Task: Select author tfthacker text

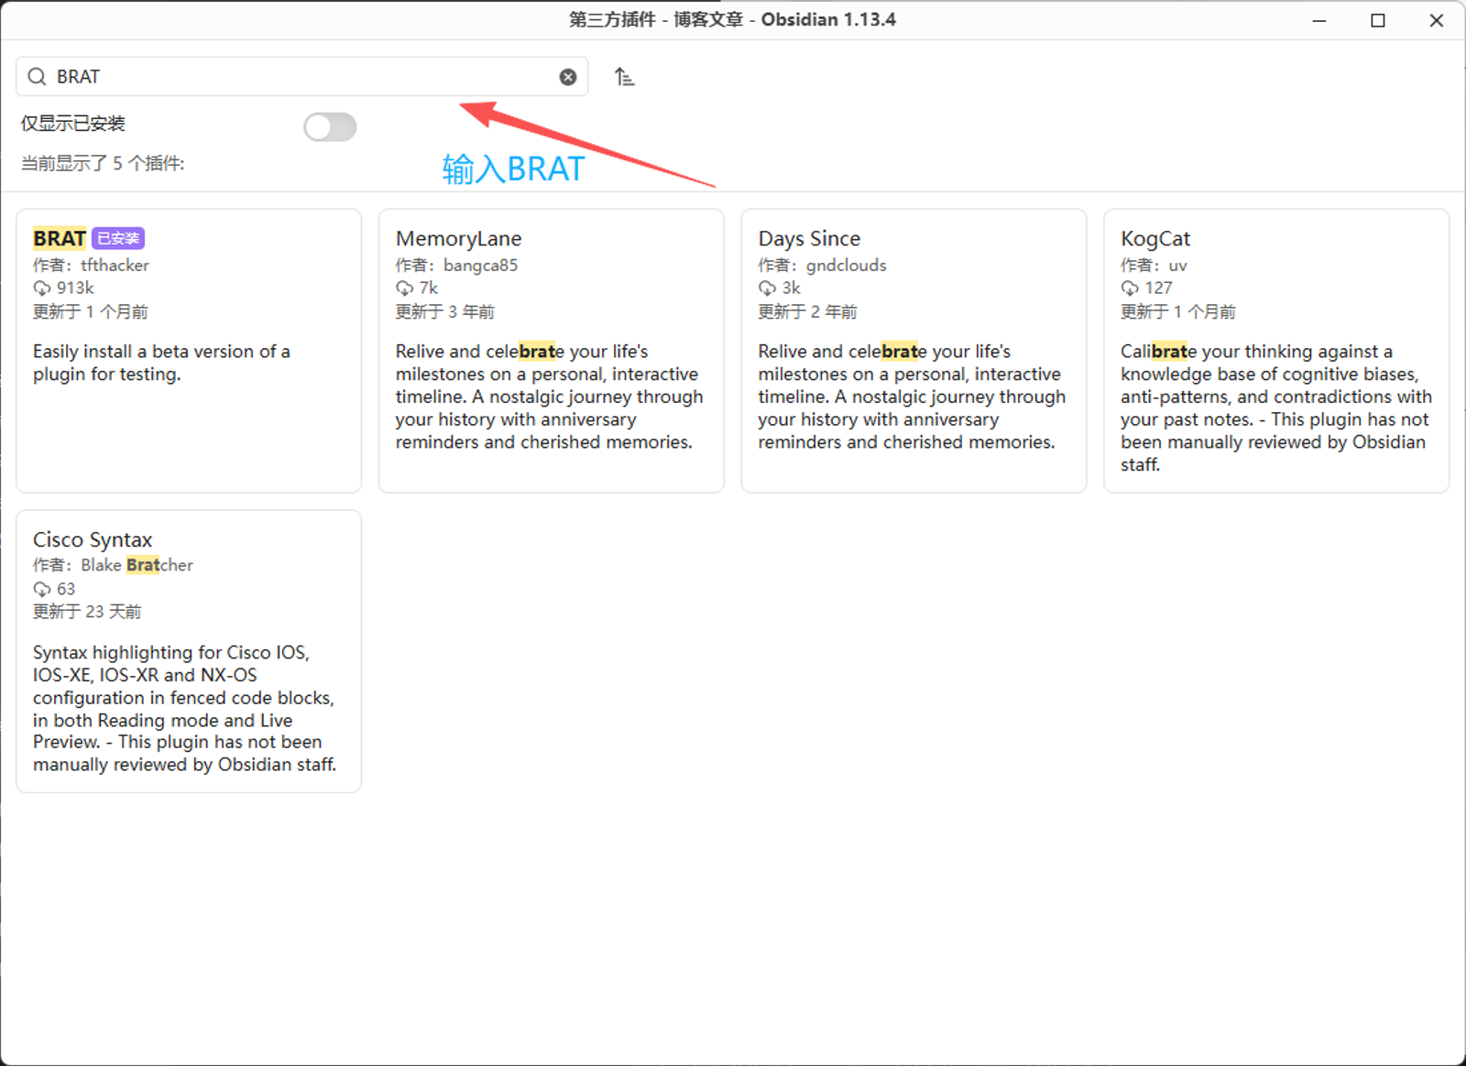Action: click(115, 266)
